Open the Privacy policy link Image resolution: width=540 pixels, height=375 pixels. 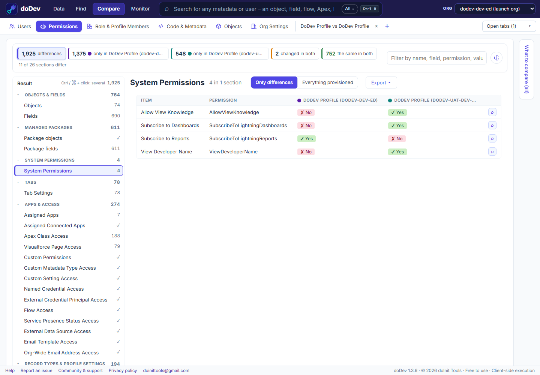[123, 370]
